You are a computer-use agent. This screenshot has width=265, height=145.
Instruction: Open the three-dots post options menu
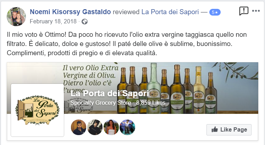pyautogui.click(x=256, y=11)
